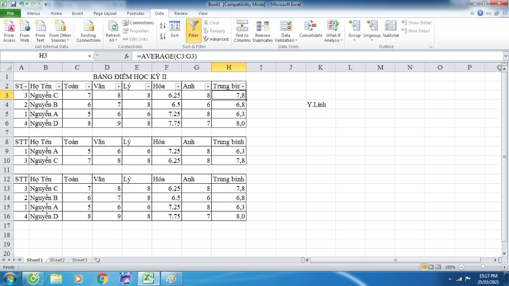The height and width of the screenshot is (286, 509).
Task: Open the Windows Start menu
Action: coord(10,279)
